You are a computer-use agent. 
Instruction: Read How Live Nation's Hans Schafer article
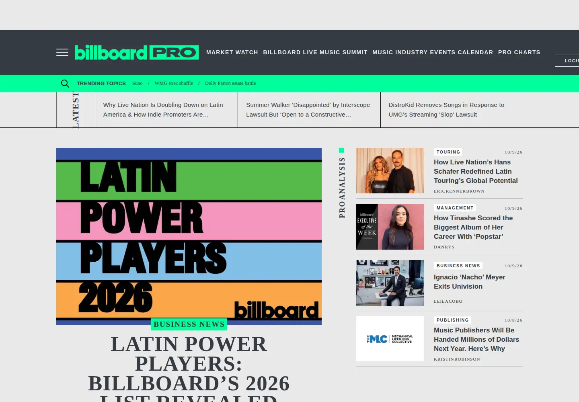pyautogui.click(x=476, y=171)
